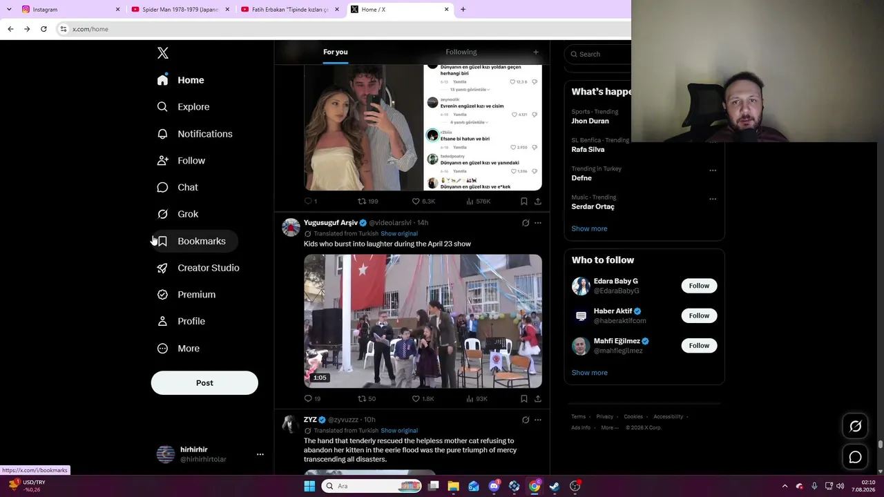The height and width of the screenshot is (497, 884).
Task: Toggle the system tray volume icon
Action: [840, 486]
